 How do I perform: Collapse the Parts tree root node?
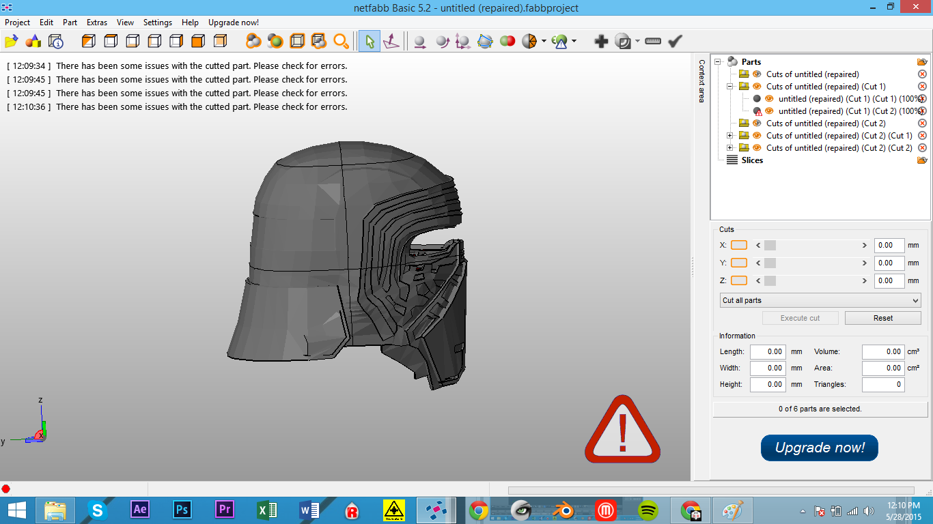(x=718, y=62)
